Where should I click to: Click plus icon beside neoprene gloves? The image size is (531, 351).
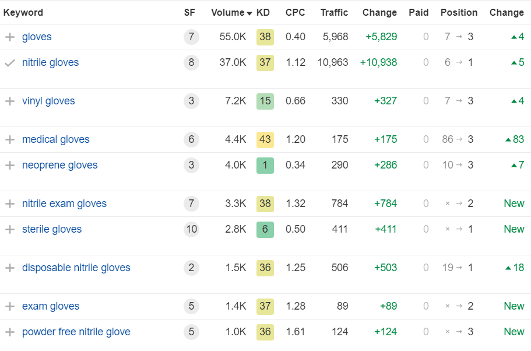(x=9, y=166)
